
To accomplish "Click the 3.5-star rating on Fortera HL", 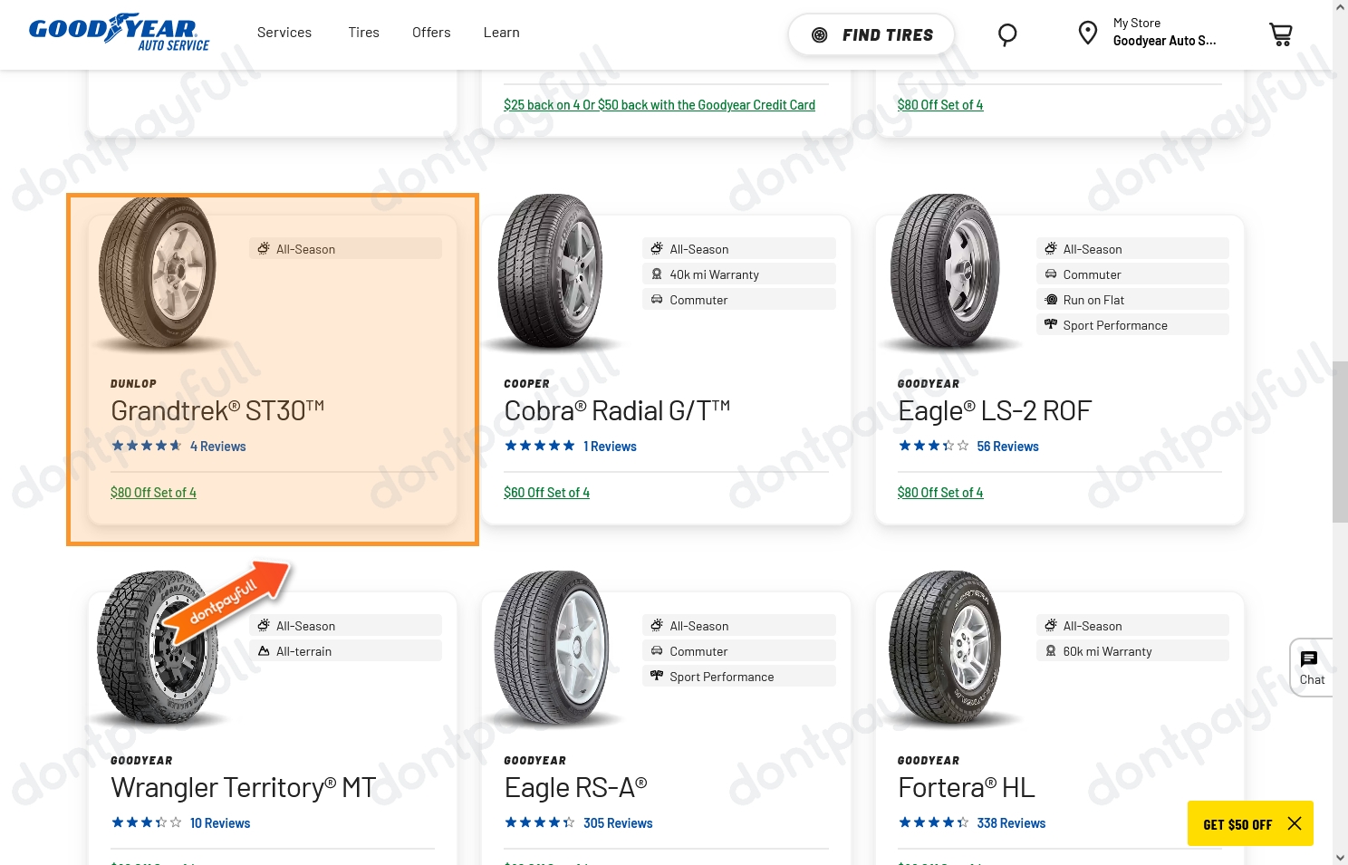I will (933, 822).
